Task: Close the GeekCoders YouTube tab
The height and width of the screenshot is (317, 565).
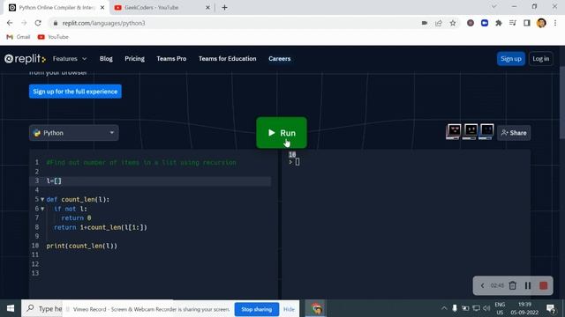Action: (x=207, y=8)
